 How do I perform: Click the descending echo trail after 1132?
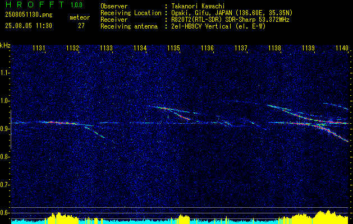(x=94, y=132)
